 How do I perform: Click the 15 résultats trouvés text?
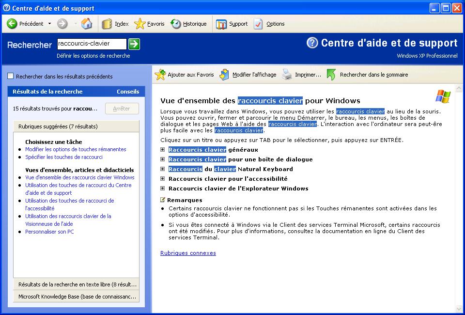pos(55,109)
